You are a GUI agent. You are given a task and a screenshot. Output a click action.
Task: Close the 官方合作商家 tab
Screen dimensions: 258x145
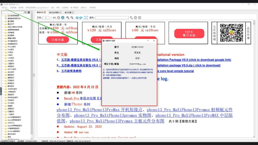coord(60,13)
